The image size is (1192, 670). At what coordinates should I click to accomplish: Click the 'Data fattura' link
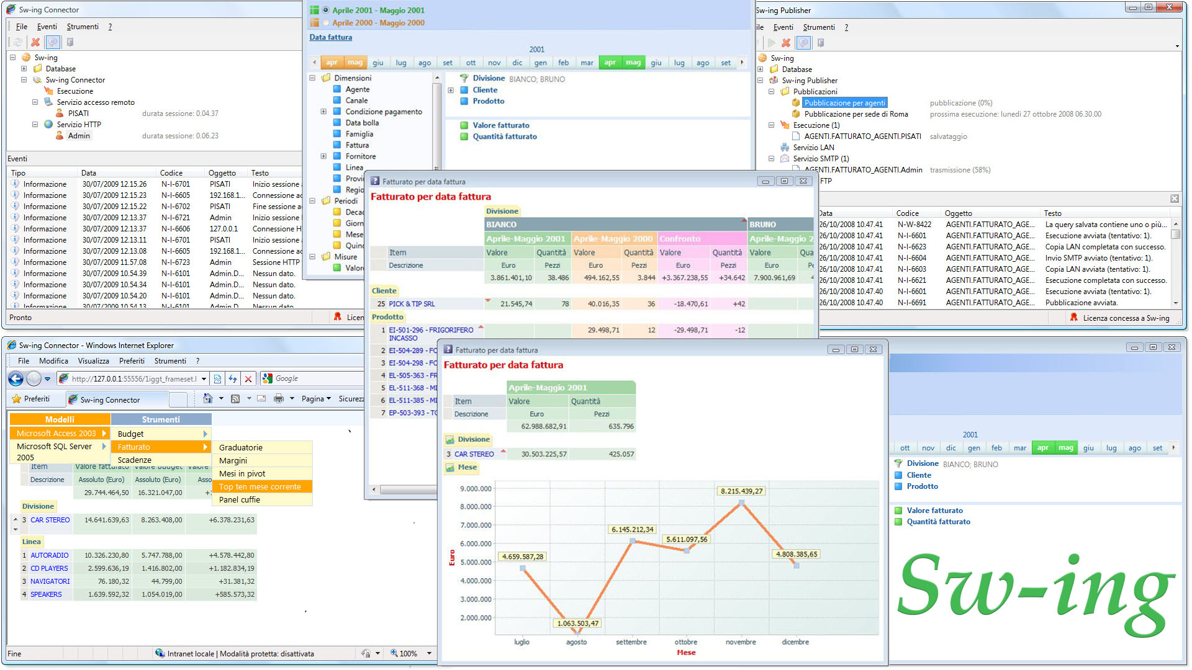click(331, 37)
